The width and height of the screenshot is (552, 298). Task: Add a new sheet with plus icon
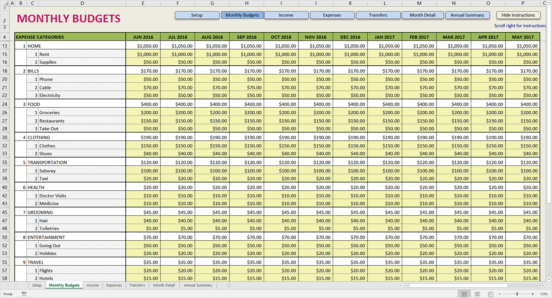[x=229, y=285]
